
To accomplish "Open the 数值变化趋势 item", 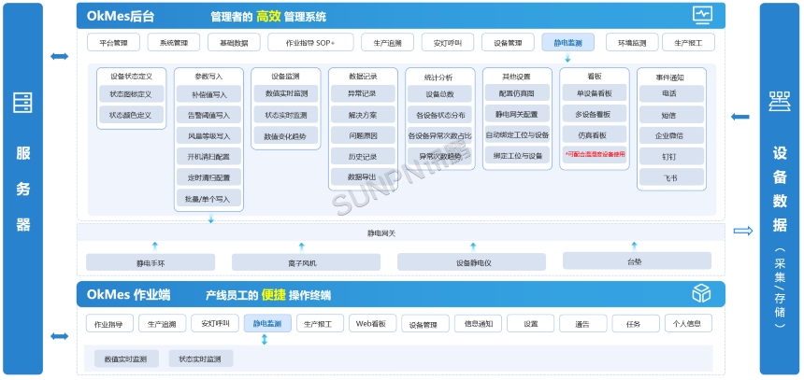I will (x=285, y=135).
